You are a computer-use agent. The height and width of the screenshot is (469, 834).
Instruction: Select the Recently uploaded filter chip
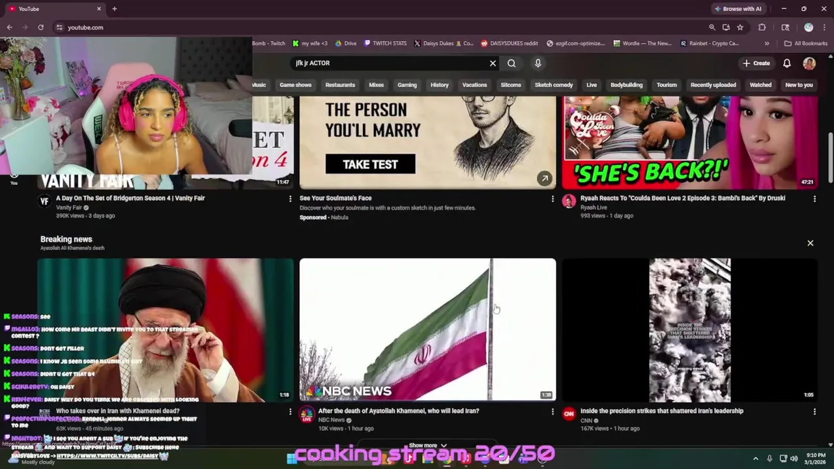[713, 85]
